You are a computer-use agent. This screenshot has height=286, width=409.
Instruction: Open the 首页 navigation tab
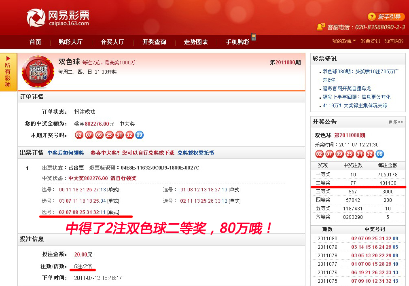(x=35, y=42)
